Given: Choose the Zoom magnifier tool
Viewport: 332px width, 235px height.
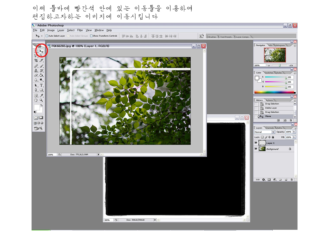Looking at the screenshot, I should pos(41,100).
